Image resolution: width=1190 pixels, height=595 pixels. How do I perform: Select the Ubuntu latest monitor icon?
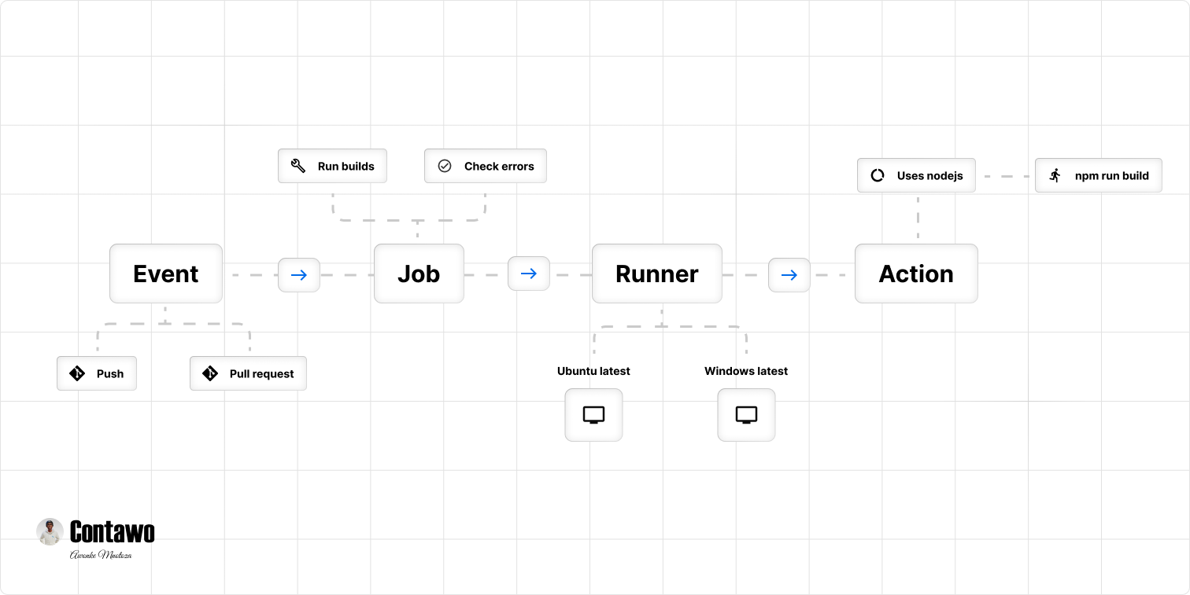(x=593, y=414)
